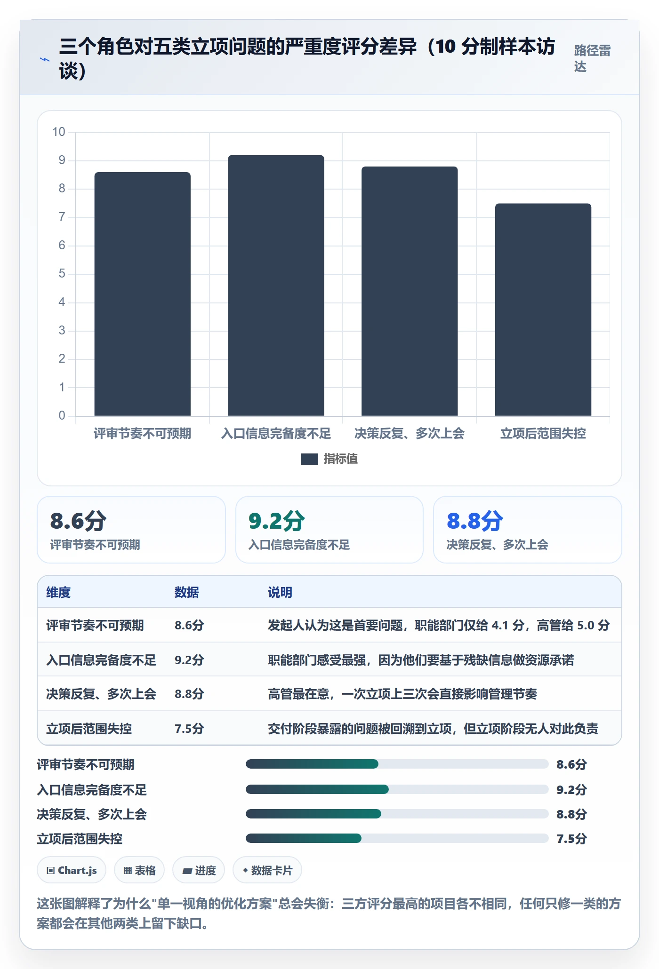Click the chart title heading text
The height and width of the screenshot is (969, 659).
click(307, 59)
